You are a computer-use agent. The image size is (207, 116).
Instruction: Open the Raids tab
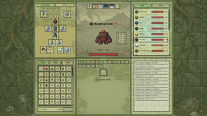(x=161, y=5)
